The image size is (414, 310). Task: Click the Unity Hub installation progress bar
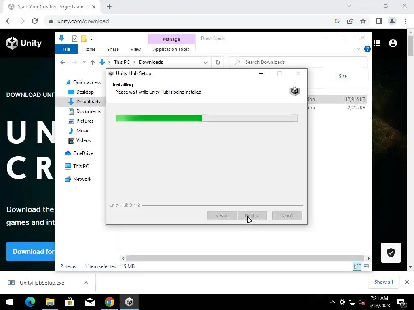coord(207,118)
